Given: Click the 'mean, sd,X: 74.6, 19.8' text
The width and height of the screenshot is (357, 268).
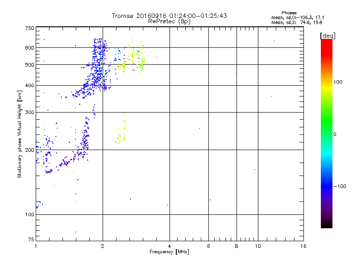Looking at the screenshot, I should tap(297, 22).
